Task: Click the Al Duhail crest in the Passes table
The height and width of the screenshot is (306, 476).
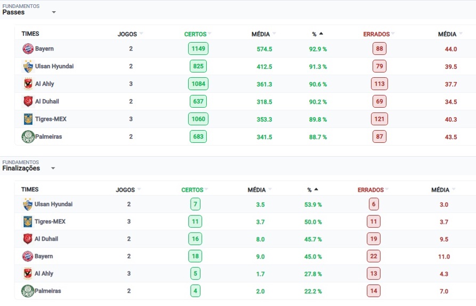Action: click(28, 101)
